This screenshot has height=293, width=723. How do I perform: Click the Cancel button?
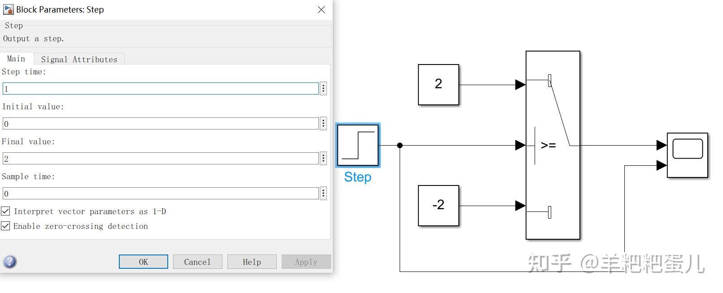(197, 262)
